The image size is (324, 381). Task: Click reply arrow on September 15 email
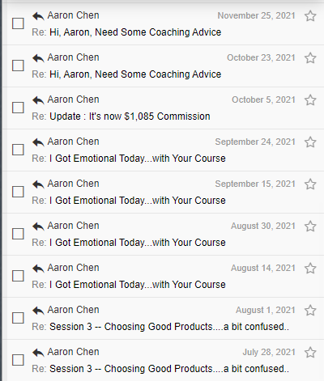pyautogui.click(x=38, y=184)
